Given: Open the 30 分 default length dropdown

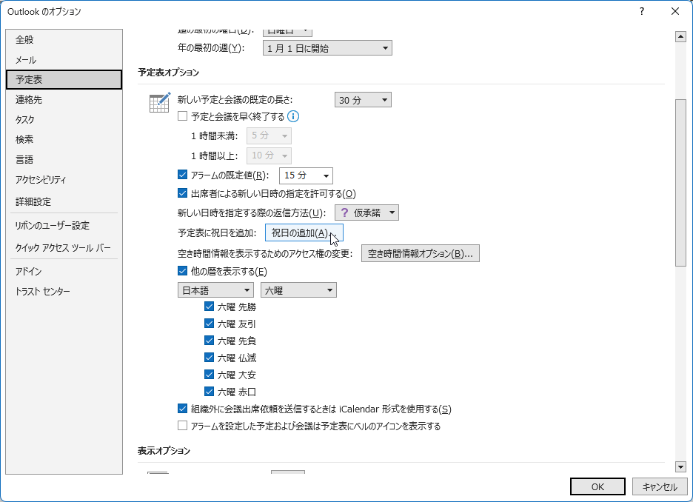Looking at the screenshot, I should point(363,100).
